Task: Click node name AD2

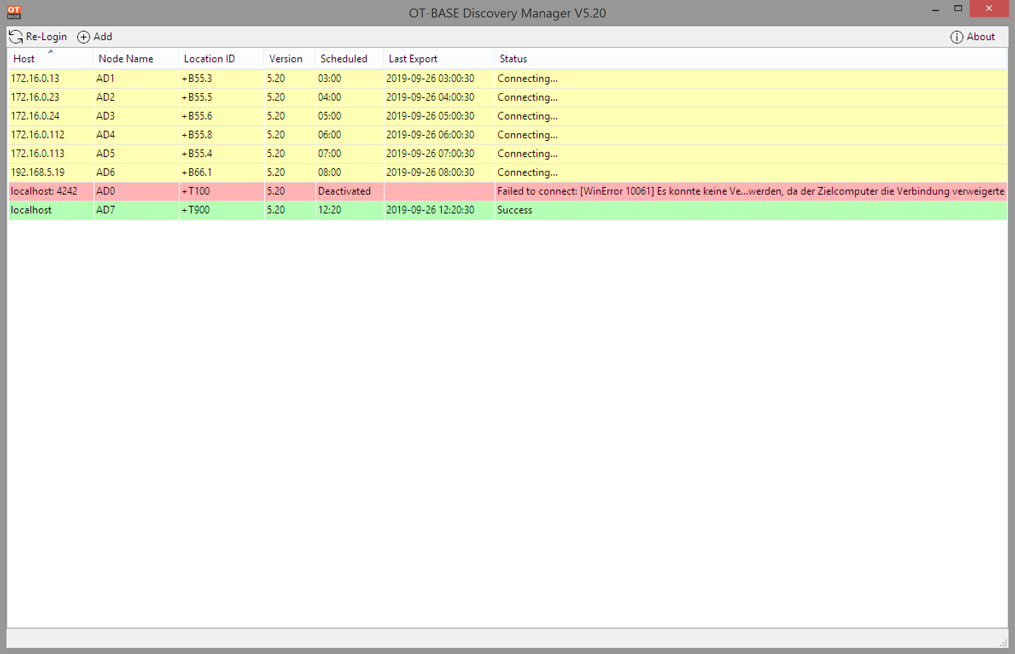Action: [x=105, y=97]
